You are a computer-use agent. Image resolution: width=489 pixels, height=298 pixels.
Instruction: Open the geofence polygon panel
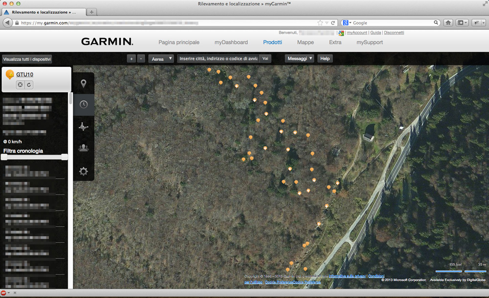(83, 126)
